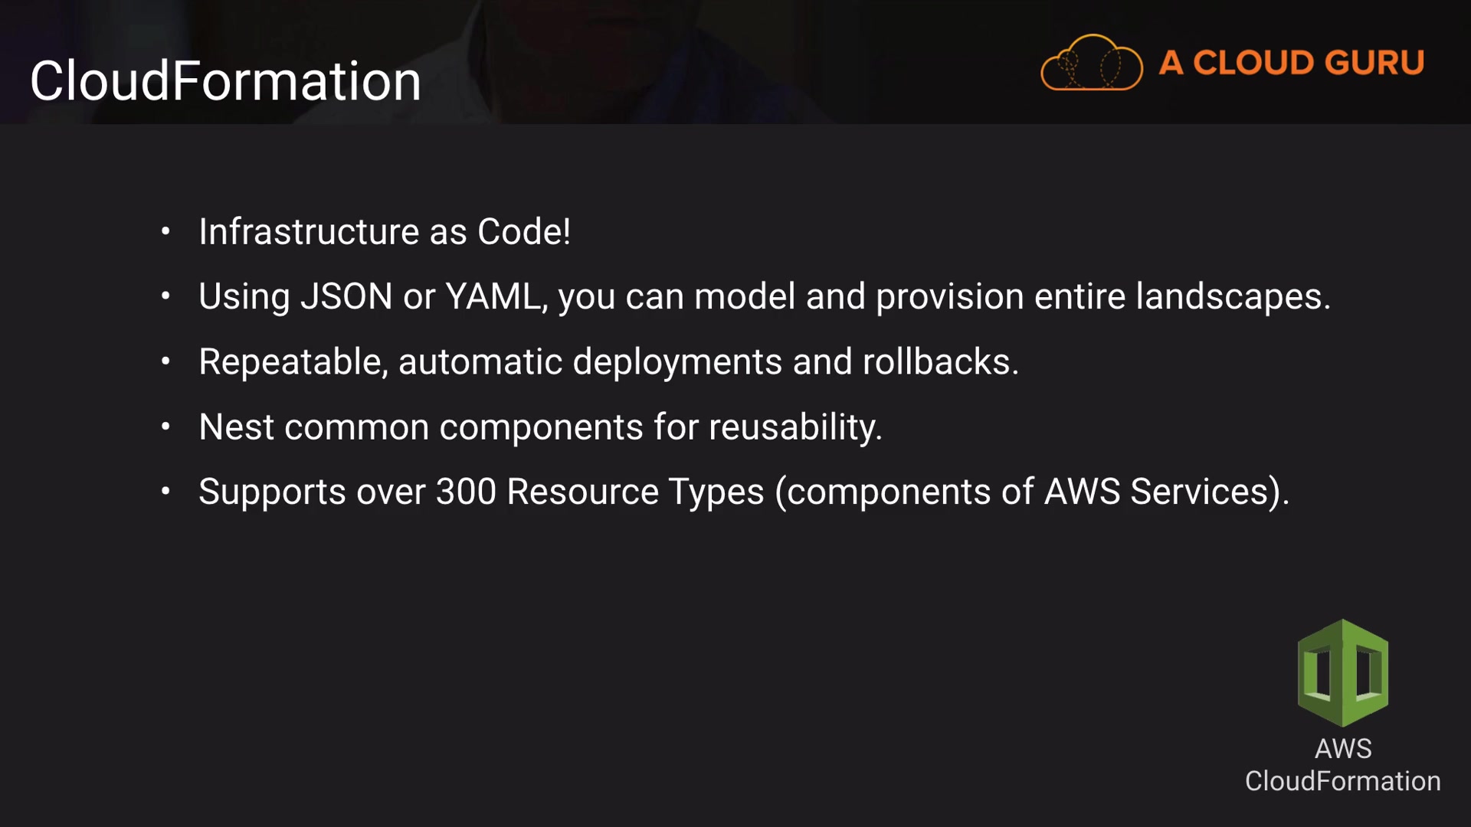Click the "Nest common components for reusability" line
This screenshot has height=827, width=1471.
tap(540, 427)
